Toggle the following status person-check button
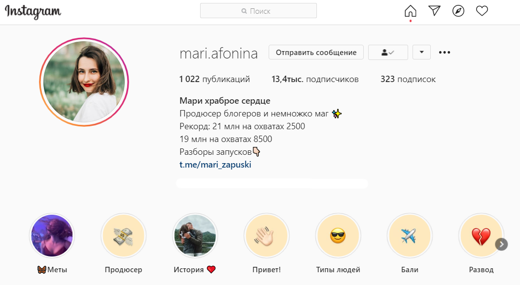 (388, 52)
